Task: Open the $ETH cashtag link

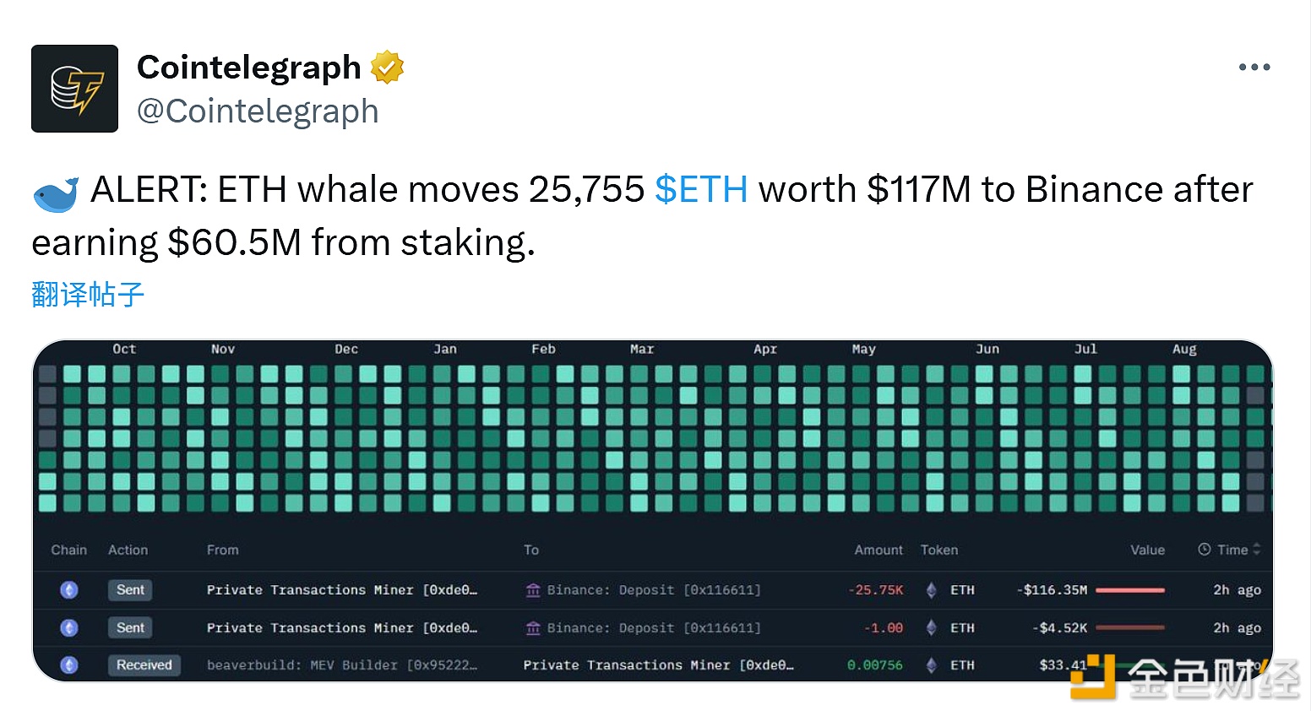Action: pyautogui.click(x=701, y=189)
